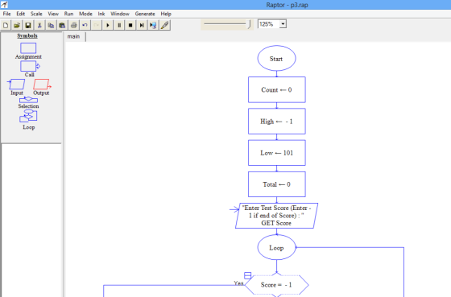Select the Call symbol in the Symbols panel
This screenshot has height=297, width=451.
(x=30, y=67)
